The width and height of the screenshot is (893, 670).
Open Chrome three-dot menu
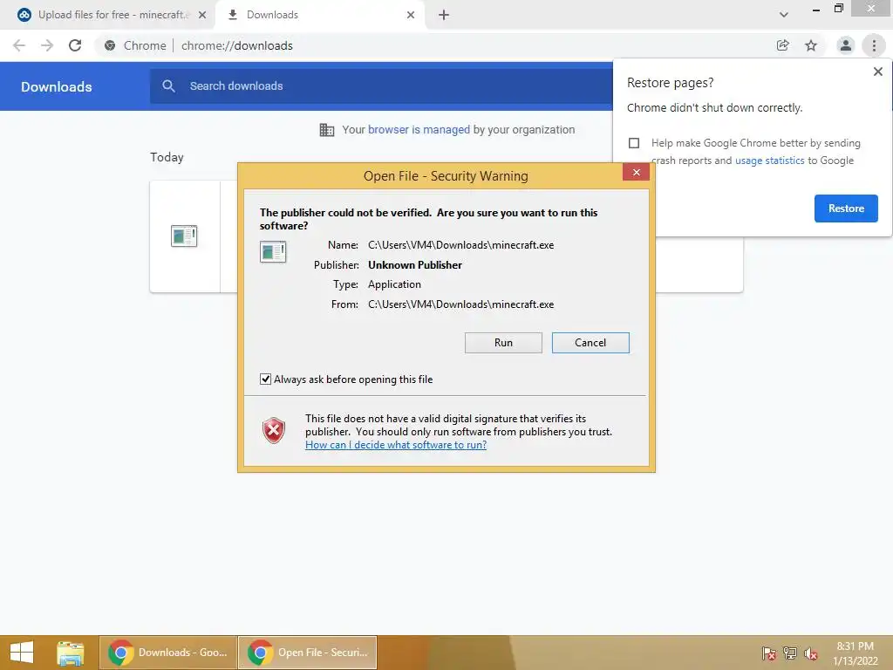pyautogui.click(x=874, y=45)
